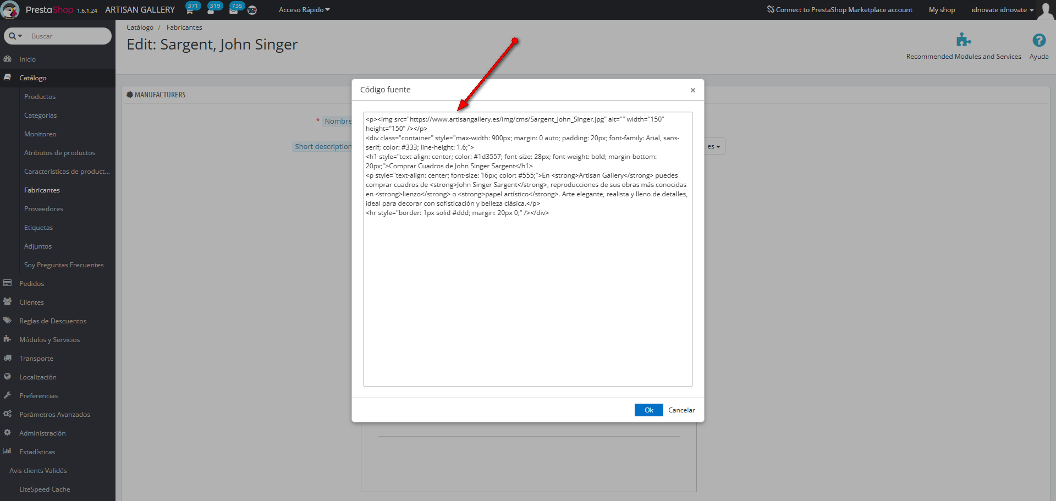
Task: Click the PrestaShop version 1.6.1.24 text
Action: [87, 10]
